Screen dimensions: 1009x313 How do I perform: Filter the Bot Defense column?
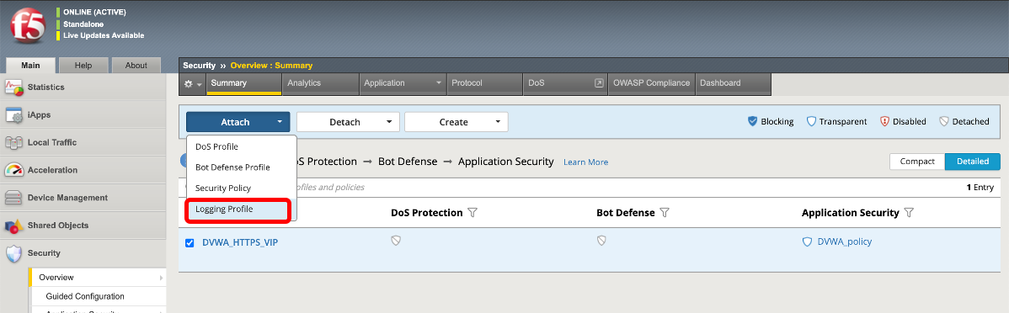pos(665,213)
